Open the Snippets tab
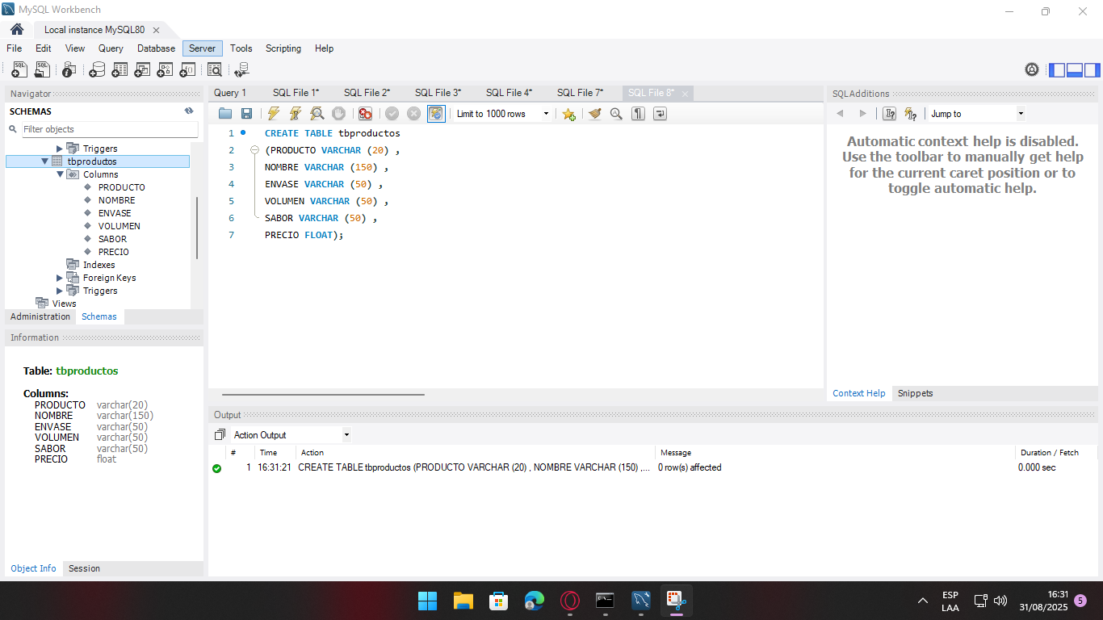This screenshot has width=1103, height=620. (x=915, y=393)
